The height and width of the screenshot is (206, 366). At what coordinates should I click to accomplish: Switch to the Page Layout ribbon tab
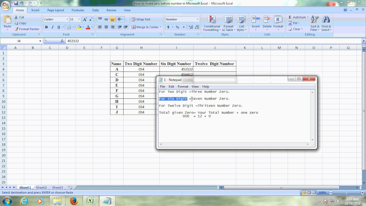pos(55,10)
